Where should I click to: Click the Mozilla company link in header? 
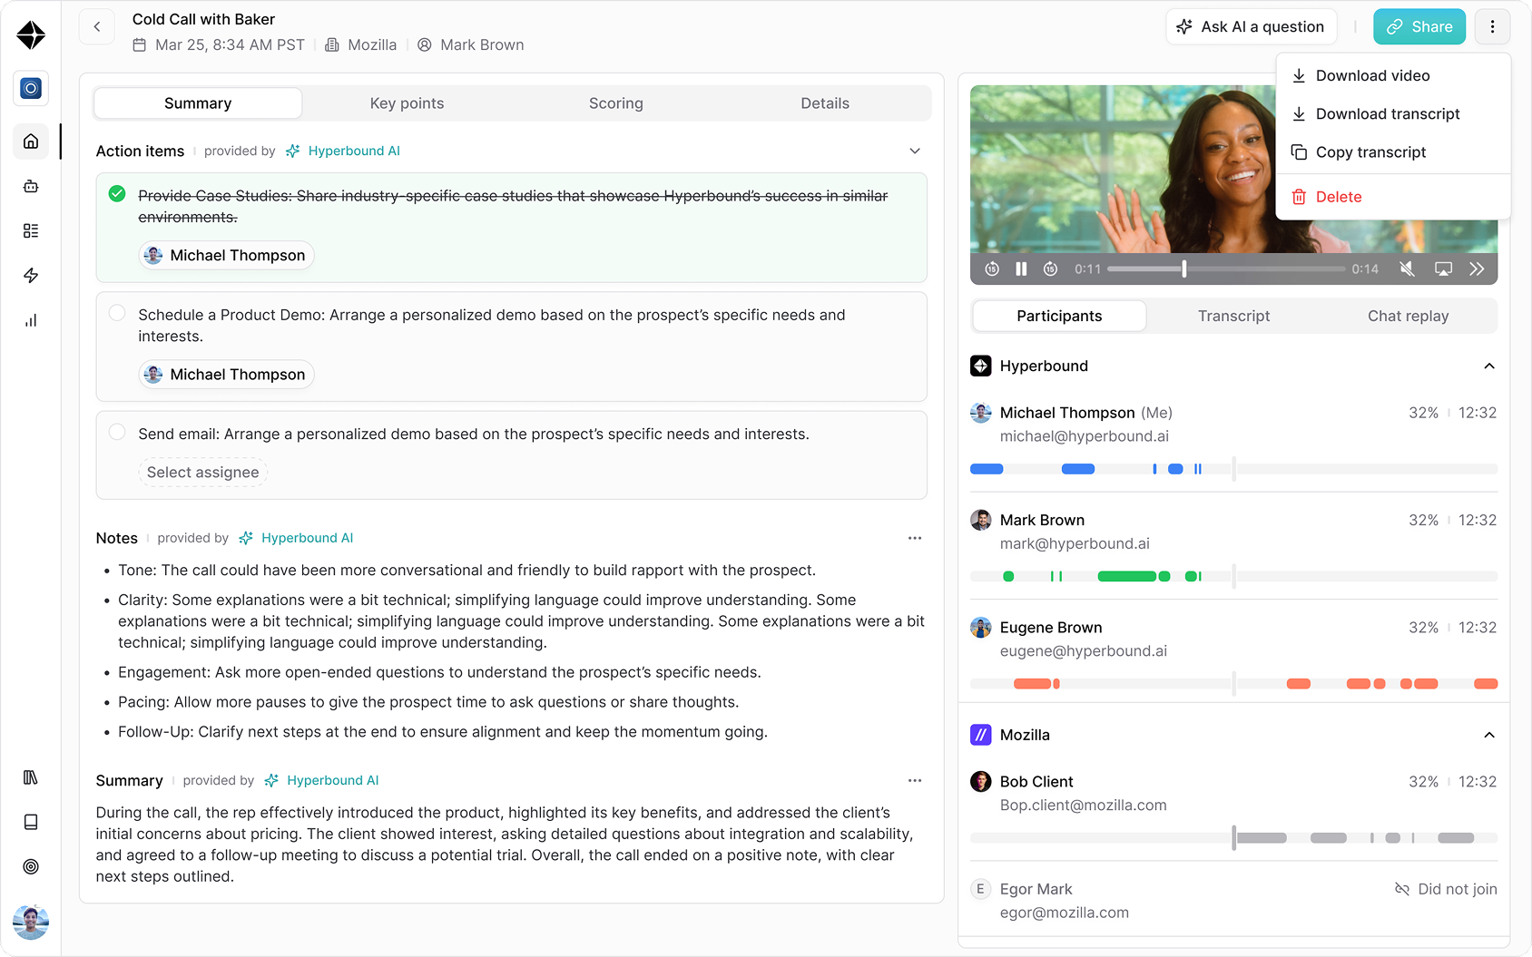pyautogui.click(x=361, y=45)
